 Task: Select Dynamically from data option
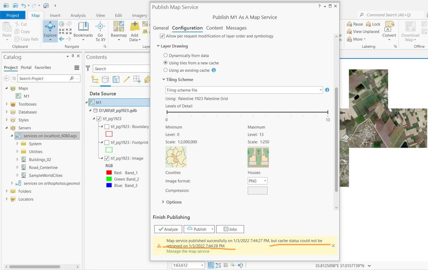pyautogui.click(x=165, y=55)
